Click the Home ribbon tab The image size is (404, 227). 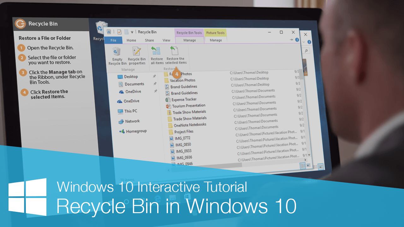(x=131, y=40)
